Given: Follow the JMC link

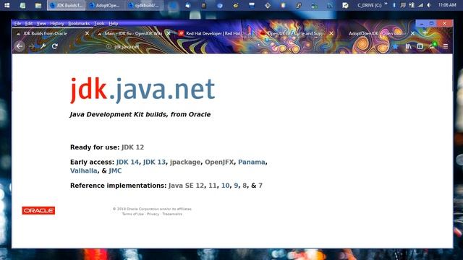Looking at the screenshot, I should coord(115,171).
